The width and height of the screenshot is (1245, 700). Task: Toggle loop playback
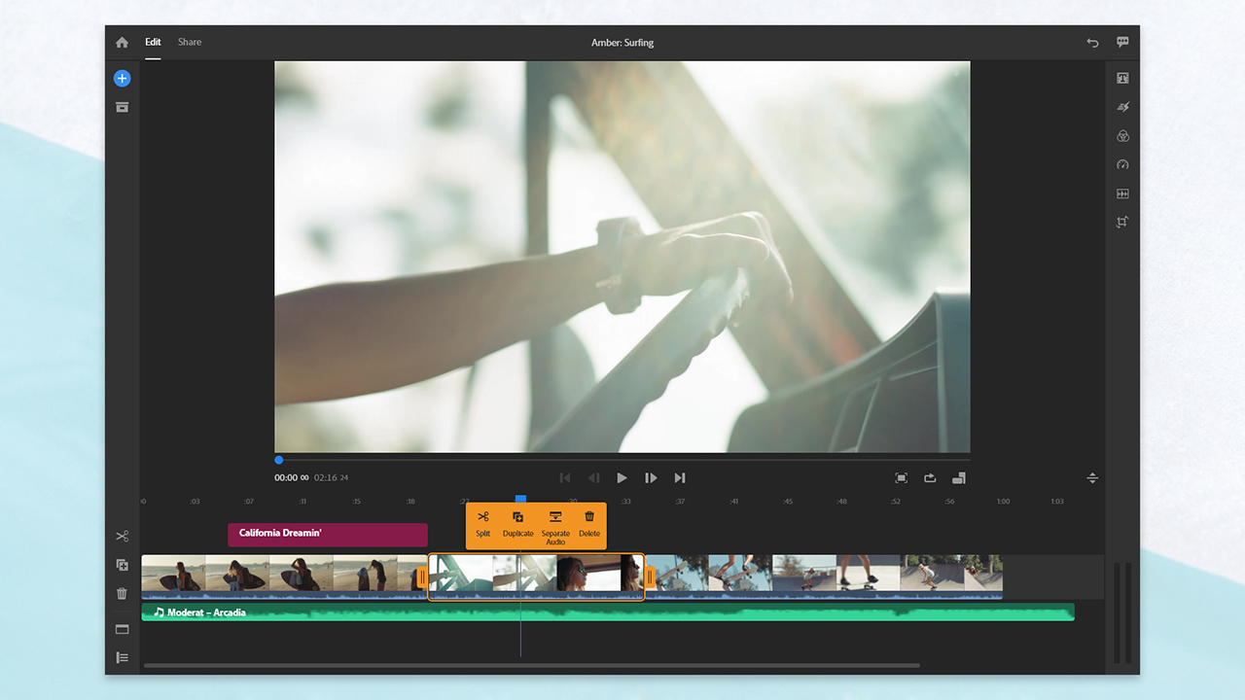tap(929, 477)
